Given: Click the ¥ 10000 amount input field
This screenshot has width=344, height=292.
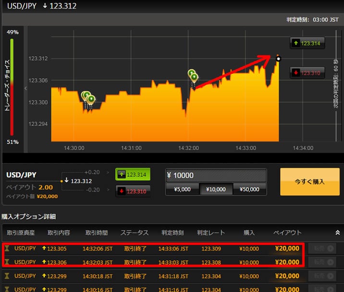Looking at the screenshot, I should click(x=216, y=175).
